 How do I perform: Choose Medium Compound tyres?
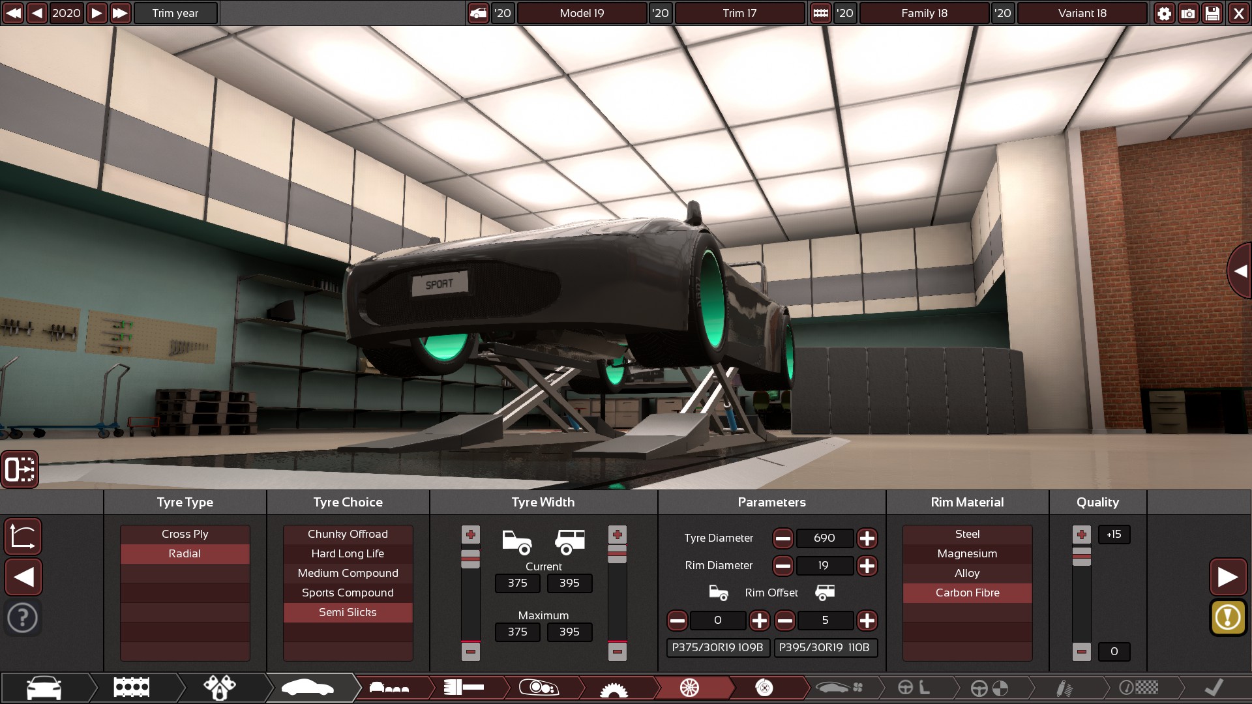click(348, 573)
